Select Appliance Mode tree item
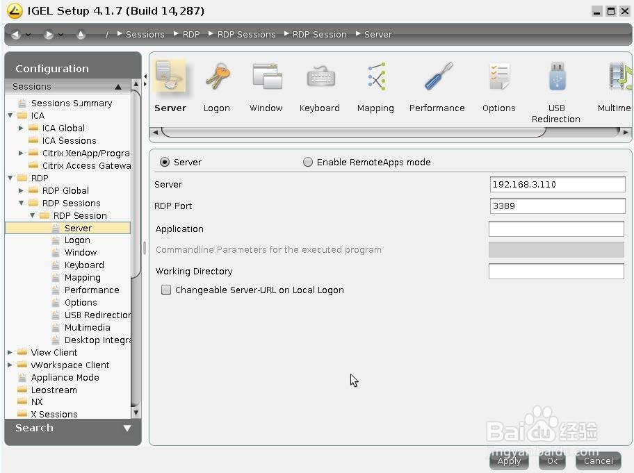The image size is (634, 473). click(65, 378)
